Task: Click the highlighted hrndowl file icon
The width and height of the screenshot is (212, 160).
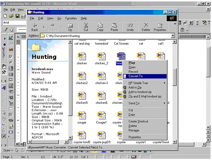Action: point(121,57)
